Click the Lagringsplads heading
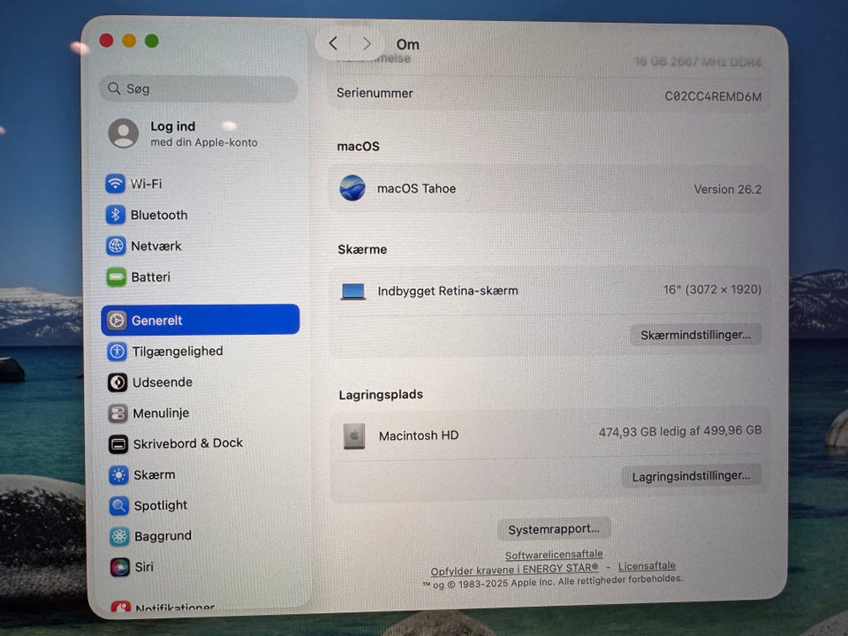This screenshot has width=848, height=636. click(x=381, y=395)
